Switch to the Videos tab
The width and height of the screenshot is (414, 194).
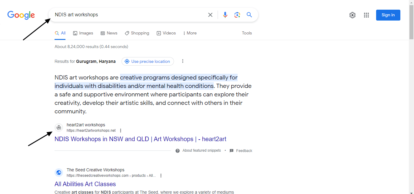(166, 33)
